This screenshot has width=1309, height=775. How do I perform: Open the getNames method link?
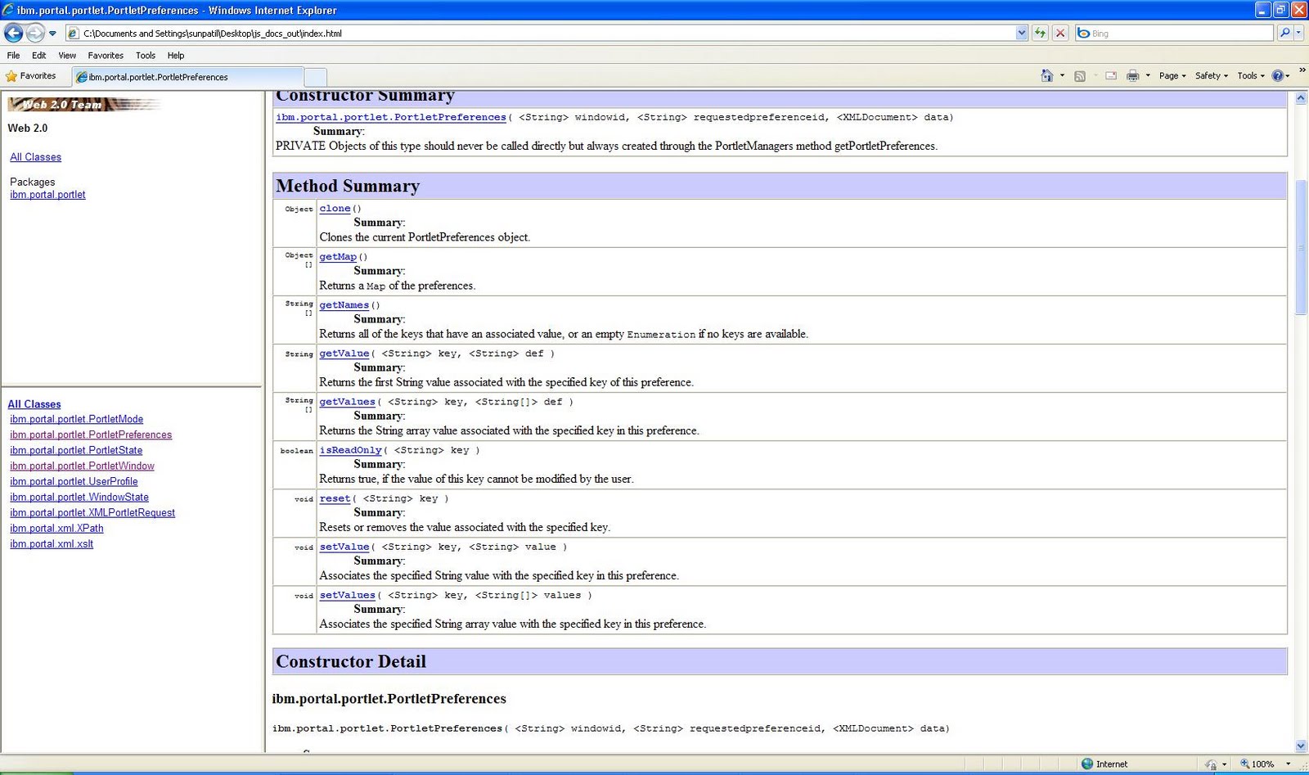coord(344,305)
